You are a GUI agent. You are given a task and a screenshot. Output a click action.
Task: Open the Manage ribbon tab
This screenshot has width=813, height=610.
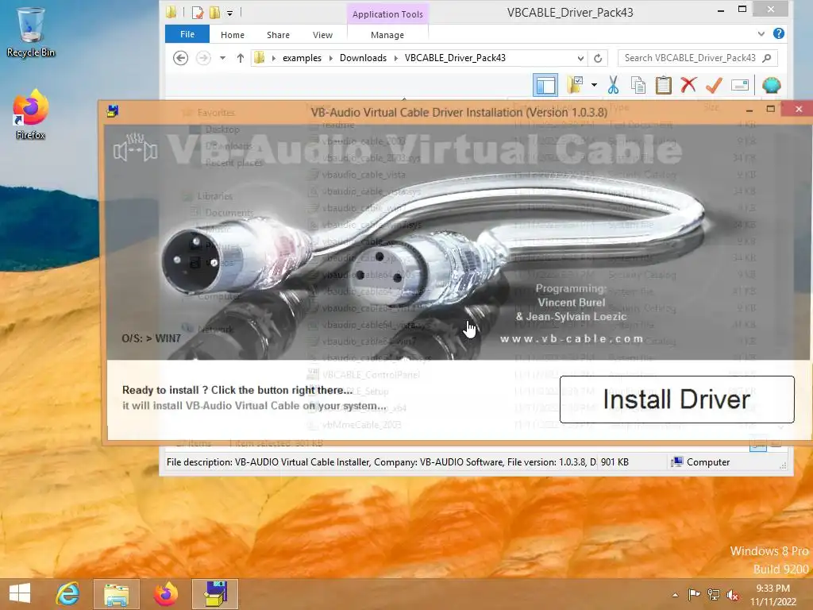point(387,35)
